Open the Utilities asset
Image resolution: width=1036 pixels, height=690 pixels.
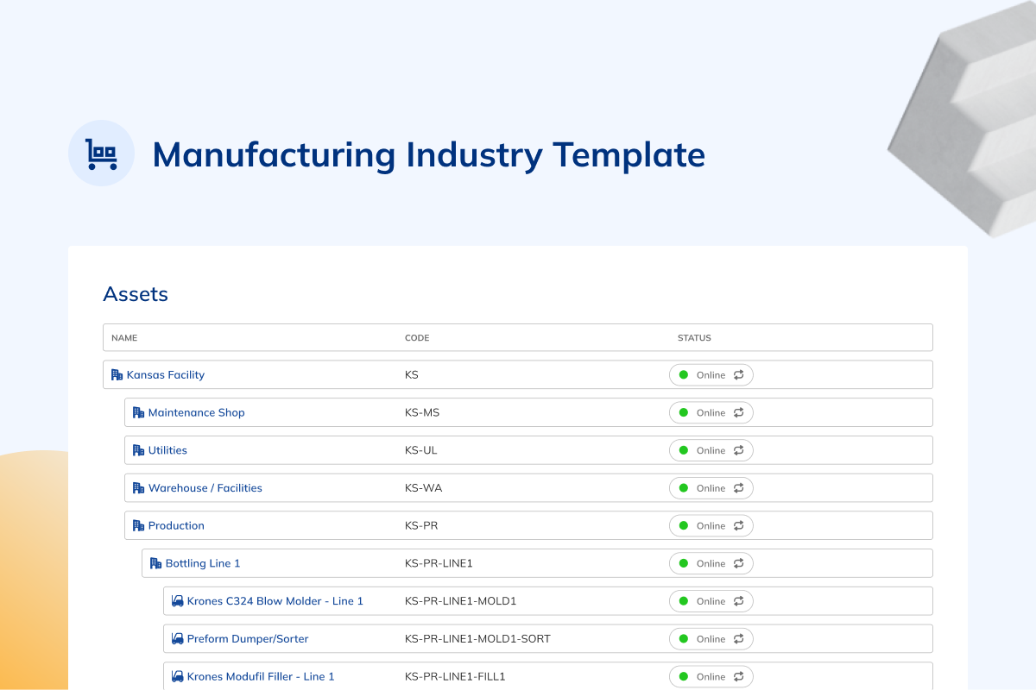(167, 450)
